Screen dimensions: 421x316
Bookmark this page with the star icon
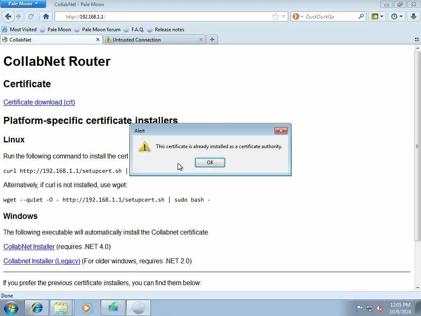point(275,16)
